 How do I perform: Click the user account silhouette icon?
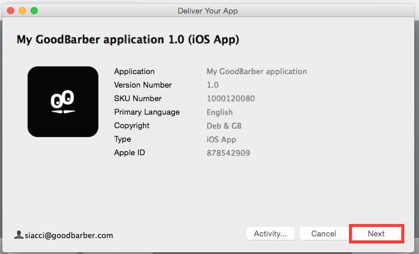pos(19,235)
